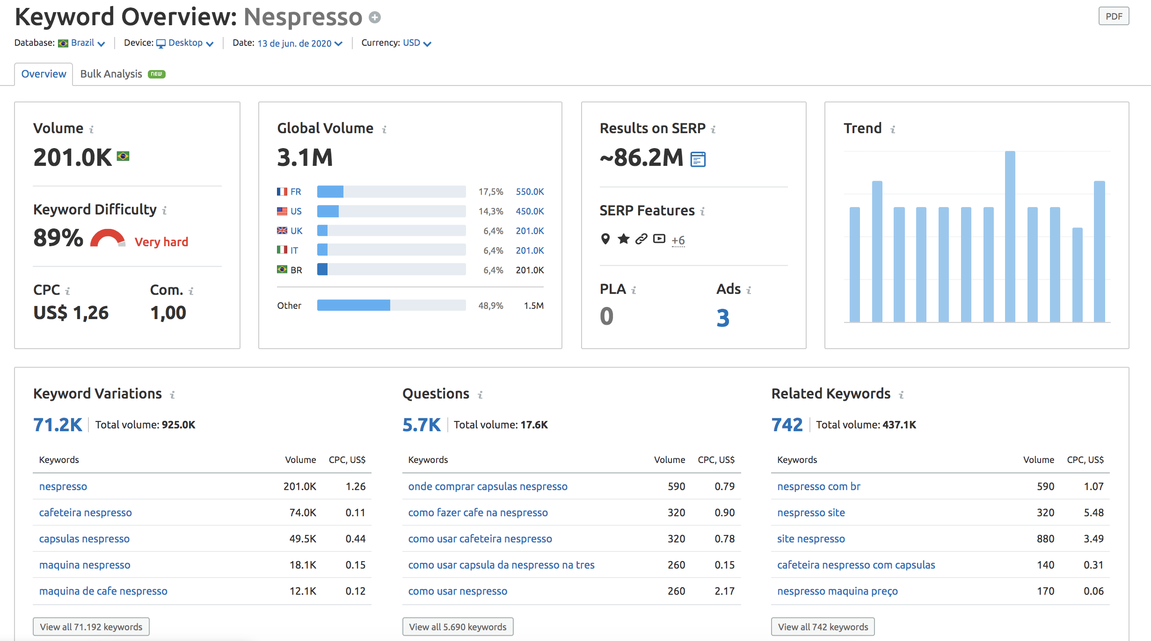1151x641 pixels.
Task: Open the IT country link in Global Volume
Action: pos(294,250)
